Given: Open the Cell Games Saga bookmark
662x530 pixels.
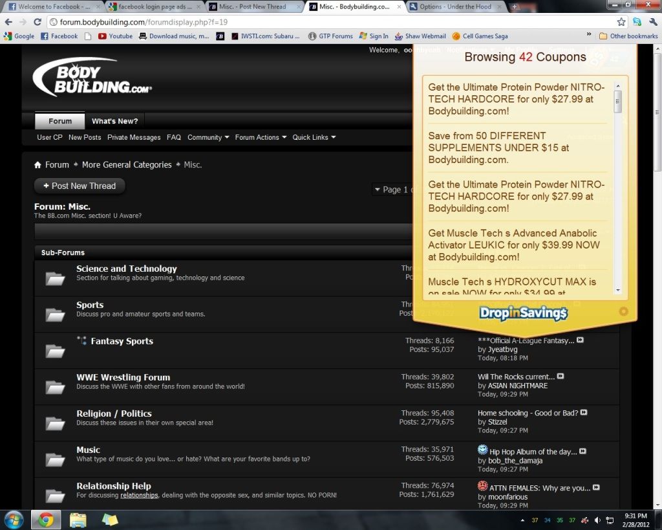Looking at the screenshot, I should point(480,36).
